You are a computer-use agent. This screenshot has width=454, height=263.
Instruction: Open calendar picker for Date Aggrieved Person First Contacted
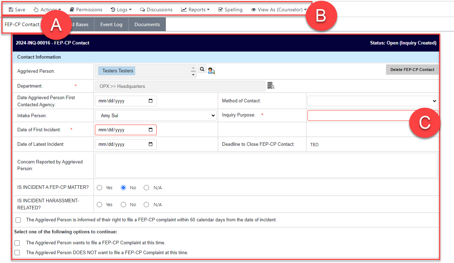[x=151, y=101]
